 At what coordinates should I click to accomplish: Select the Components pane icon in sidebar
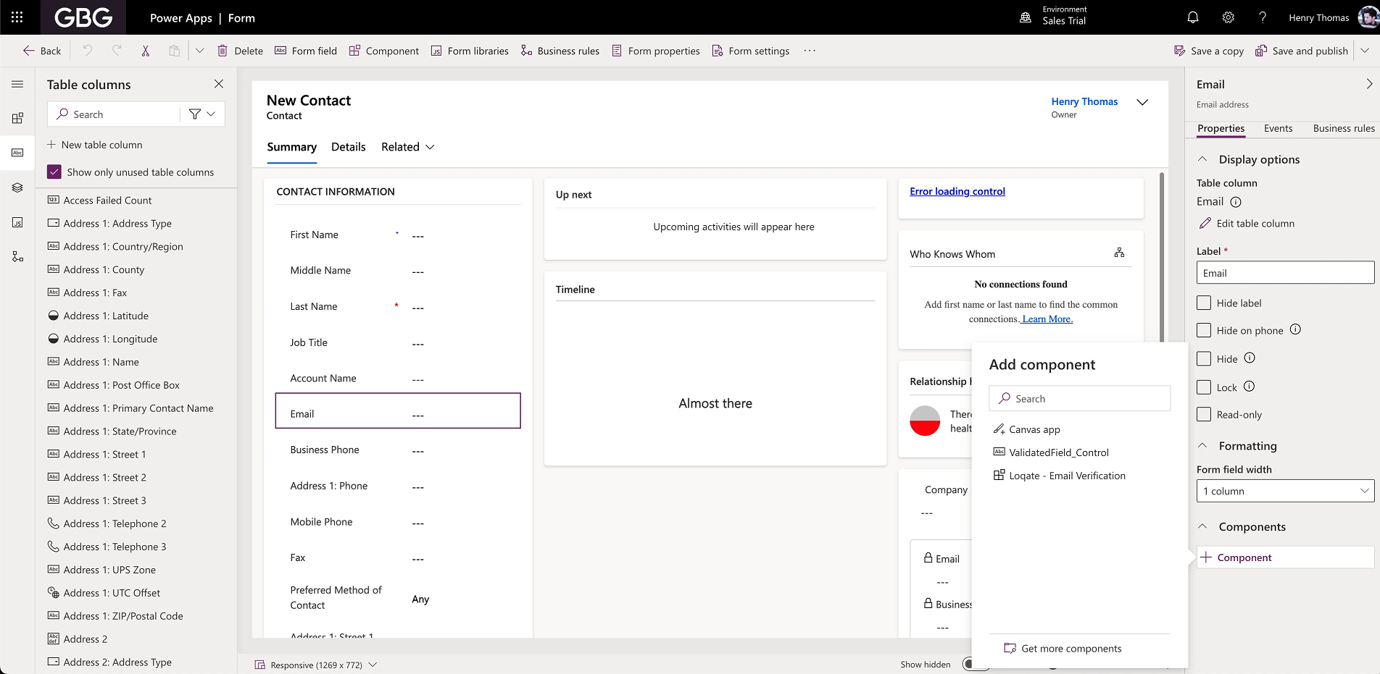[x=17, y=118]
